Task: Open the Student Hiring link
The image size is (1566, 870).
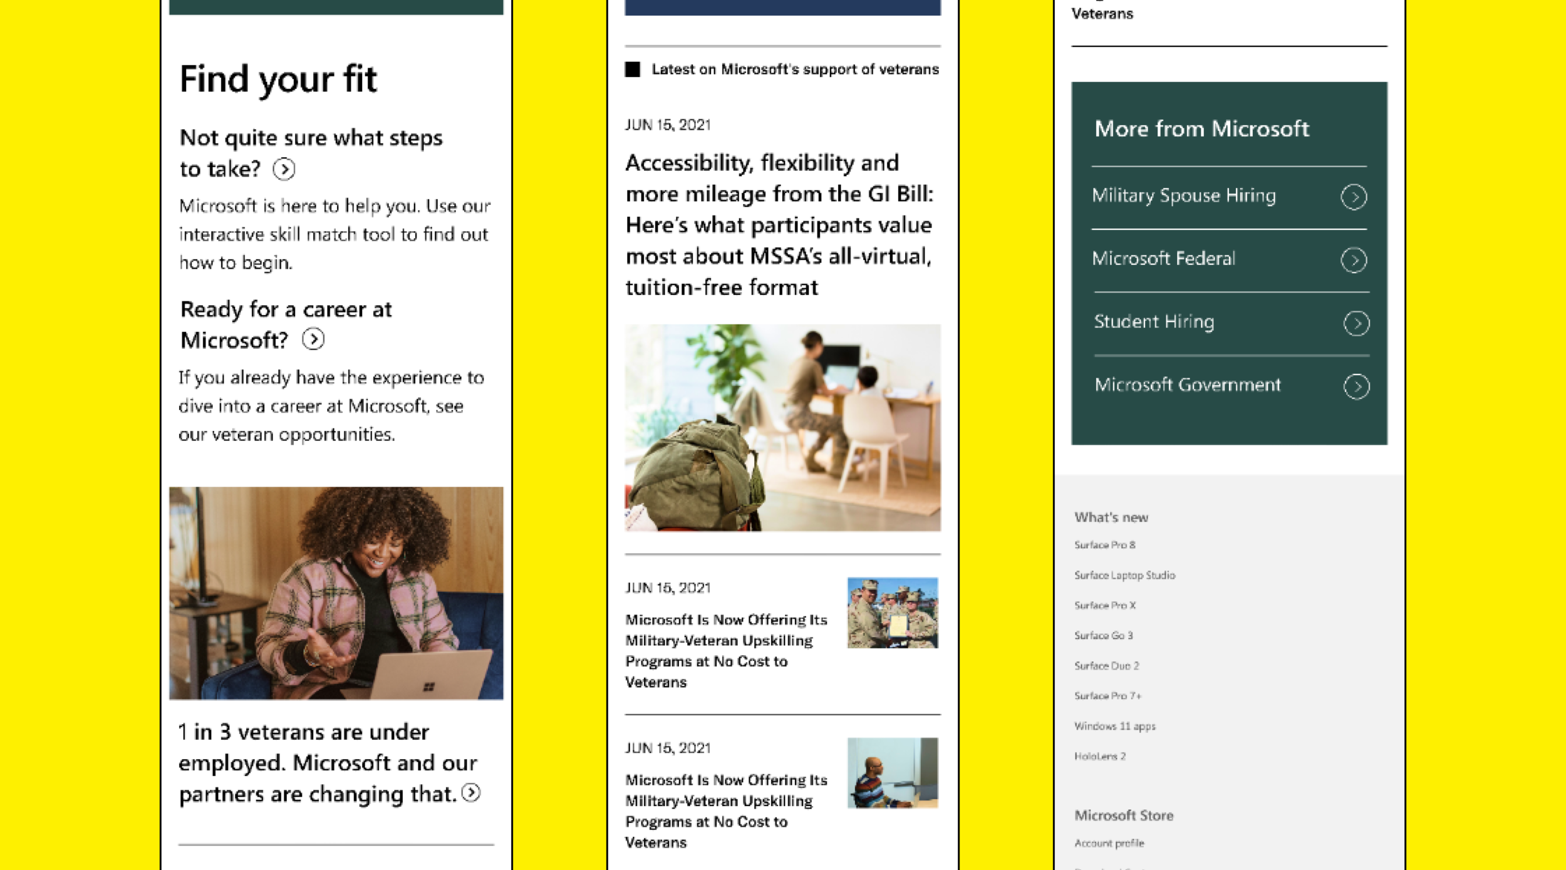Action: 1154,321
